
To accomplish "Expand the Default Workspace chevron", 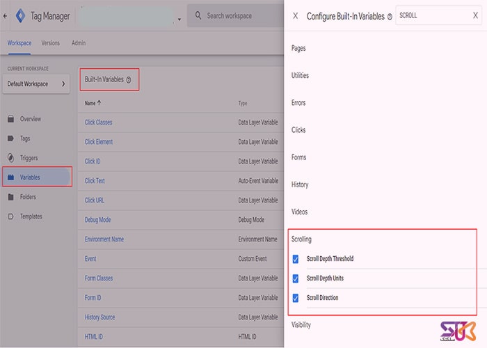I will tap(63, 84).
